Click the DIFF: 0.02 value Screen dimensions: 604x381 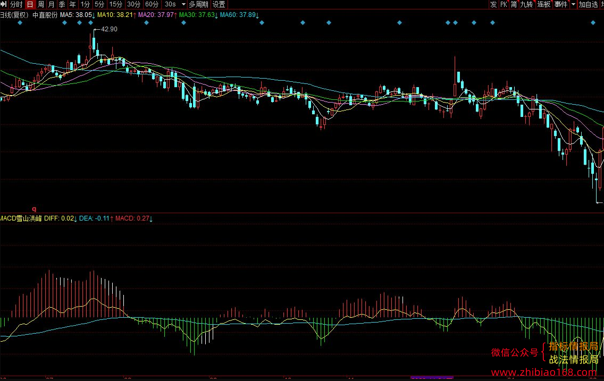(59, 218)
